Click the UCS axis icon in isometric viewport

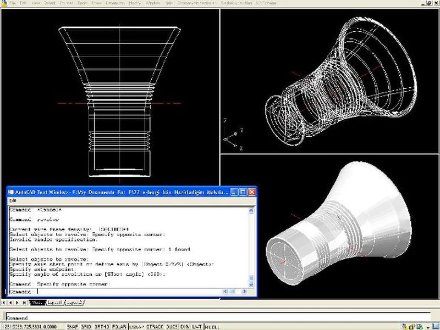tap(233, 133)
